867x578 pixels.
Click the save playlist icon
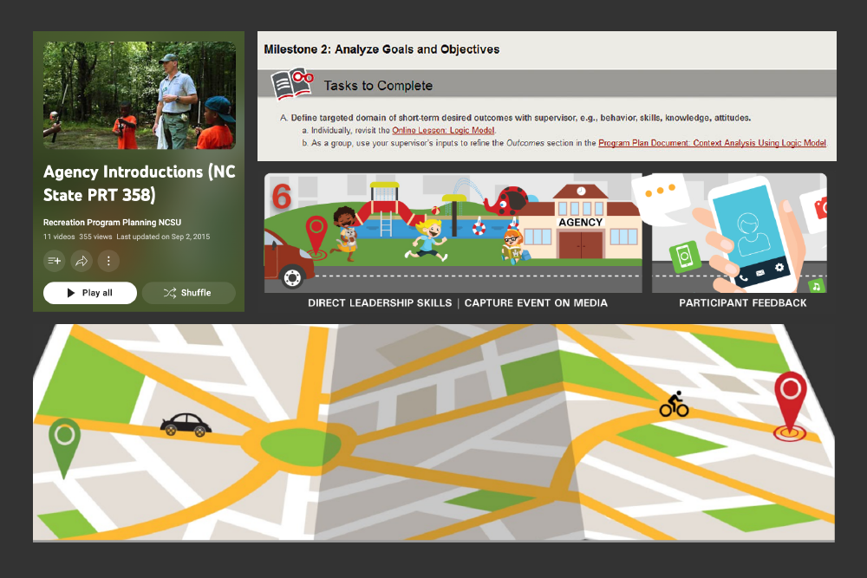click(x=55, y=261)
